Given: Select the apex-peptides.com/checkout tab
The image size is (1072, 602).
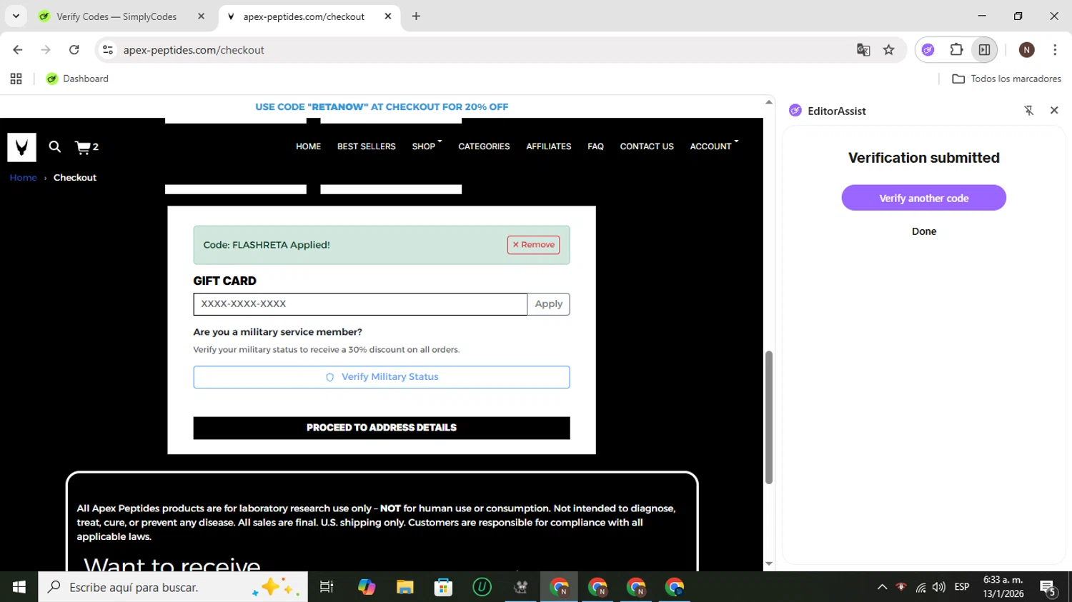Looking at the screenshot, I should [304, 16].
